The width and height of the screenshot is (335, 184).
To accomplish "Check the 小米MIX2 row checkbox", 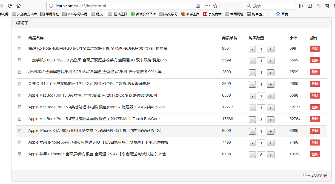I will (x=19, y=72).
